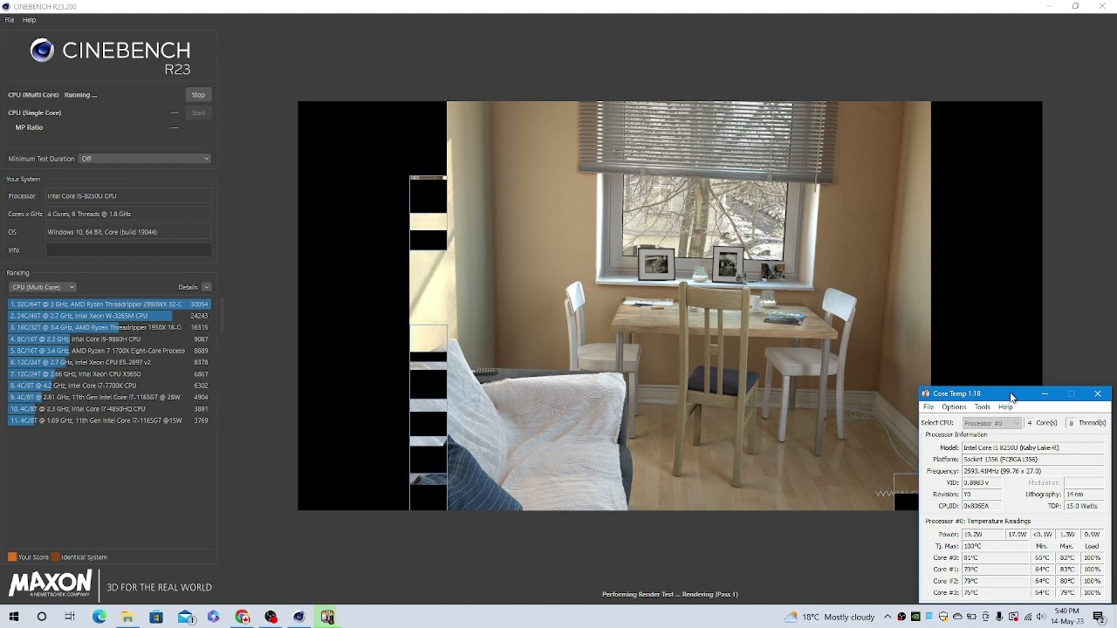This screenshot has width=1117, height=628.
Task: Select the Intel Core i7-4850HQ ranking row
Action: [x=109, y=409]
